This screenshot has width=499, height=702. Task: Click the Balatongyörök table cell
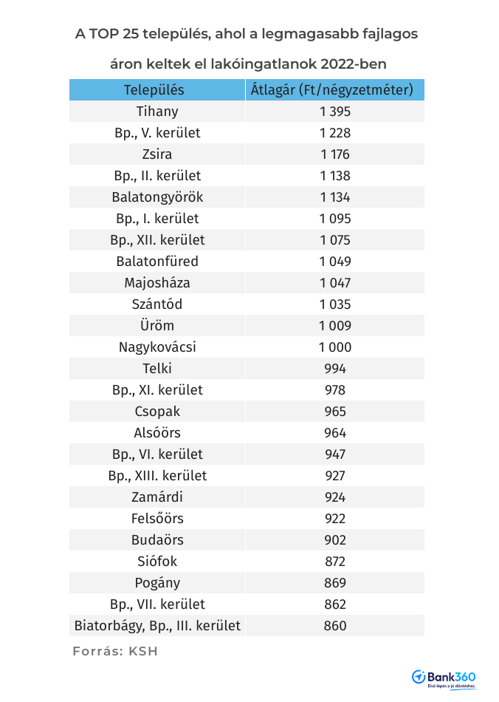[x=157, y=197]
